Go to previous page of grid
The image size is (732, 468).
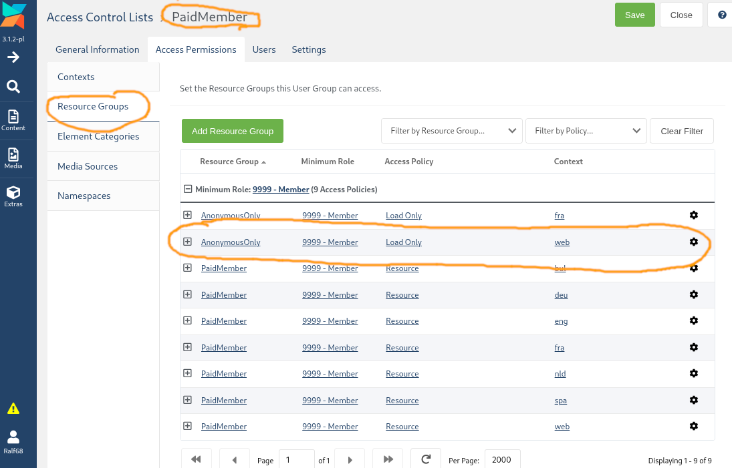tap(235, 459)
